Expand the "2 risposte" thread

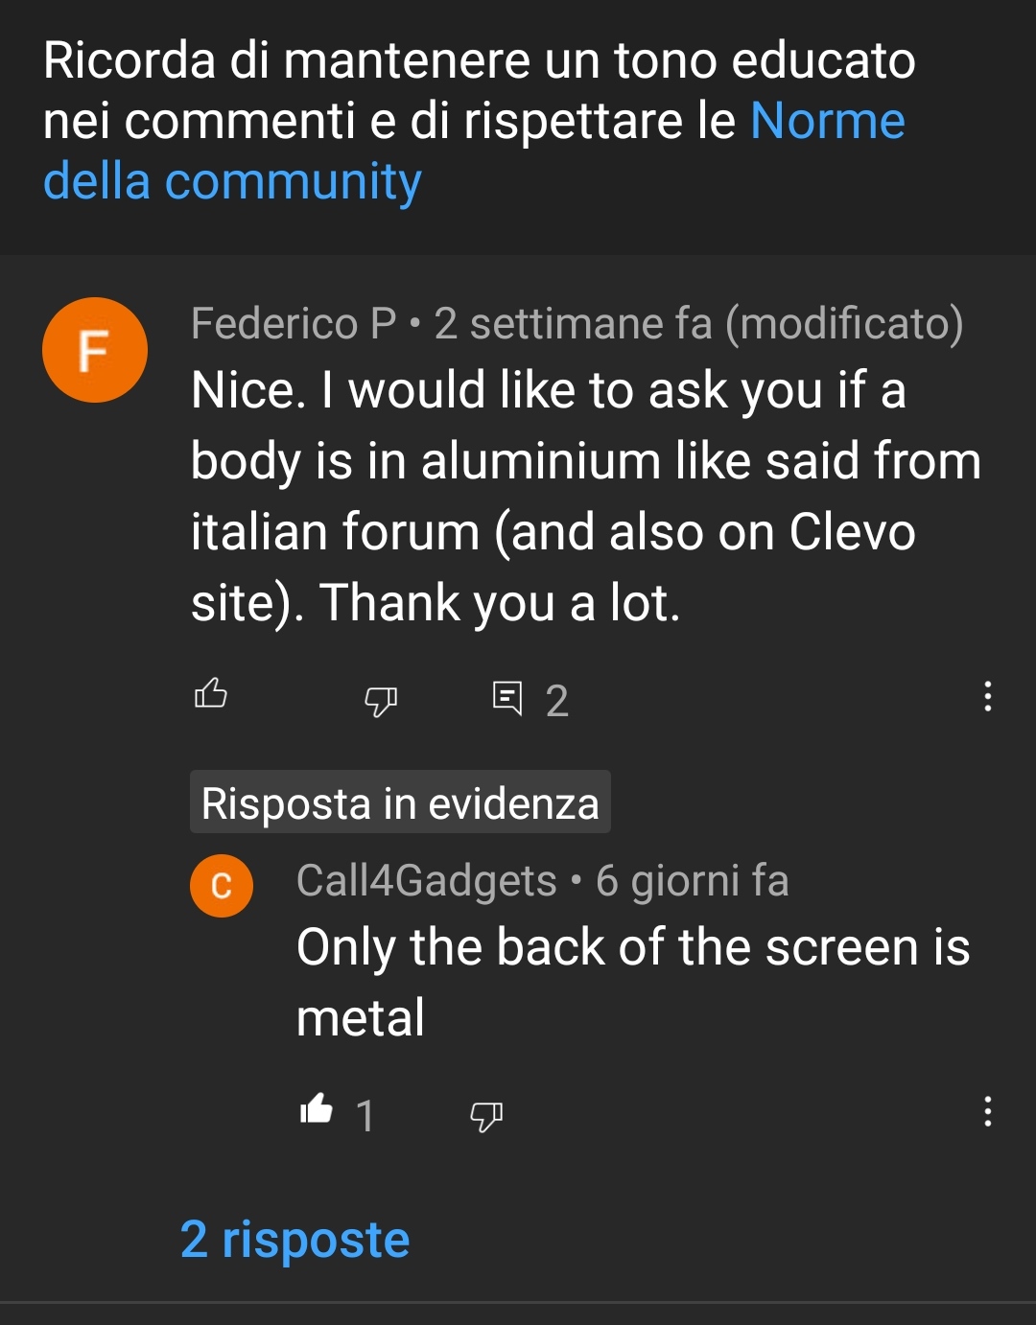pyautogui.click(x=295, y=1240)
